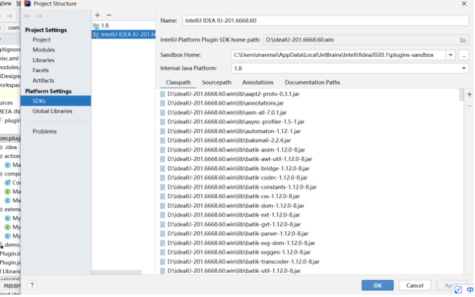The image size is (475, 297).
Task: Click the Cancel button
Action: point(415,285)
